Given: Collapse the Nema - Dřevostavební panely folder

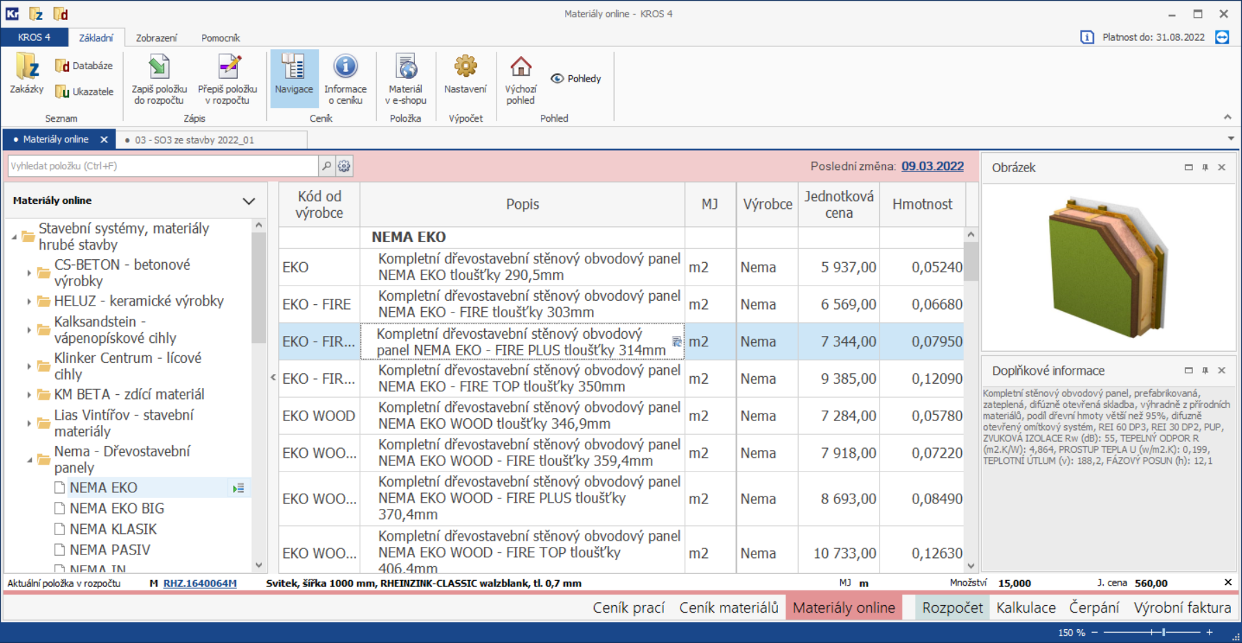Looking at the screenshot, I should tap(29, 460).
